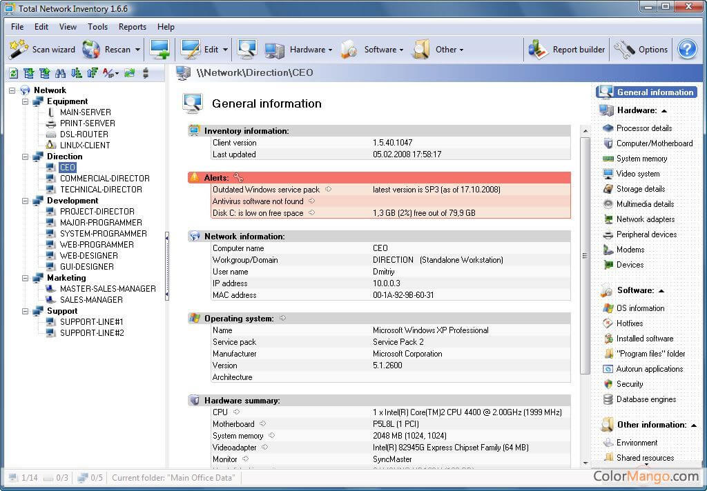Image resolution: width=707 pixels, height=491 pixels.
Task: Click the magnifier monitor general info icon
Action: pos(247,50)
